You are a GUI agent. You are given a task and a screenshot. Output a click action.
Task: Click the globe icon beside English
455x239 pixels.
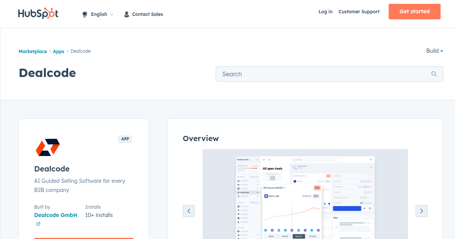coord(84,14)
